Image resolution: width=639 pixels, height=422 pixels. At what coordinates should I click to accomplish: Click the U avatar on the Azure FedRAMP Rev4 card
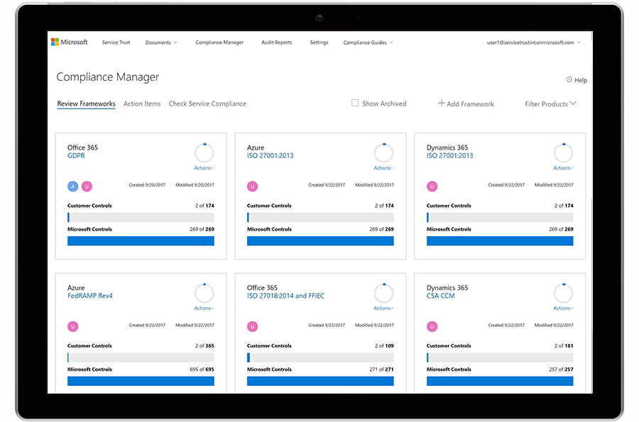click(72, 326)
